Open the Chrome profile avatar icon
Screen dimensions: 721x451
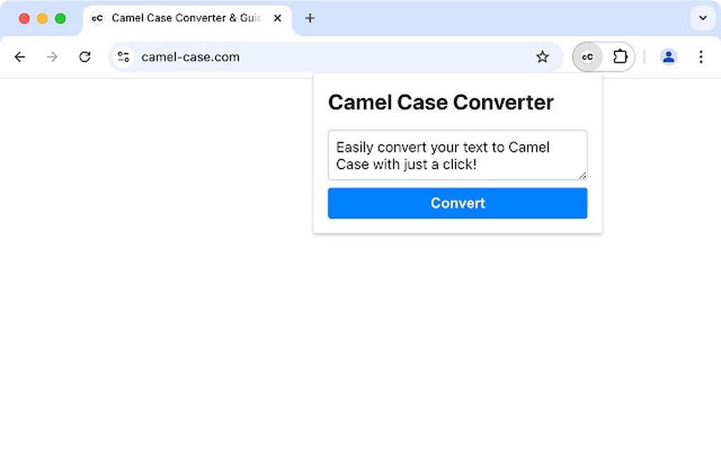(x=669, y=57)
